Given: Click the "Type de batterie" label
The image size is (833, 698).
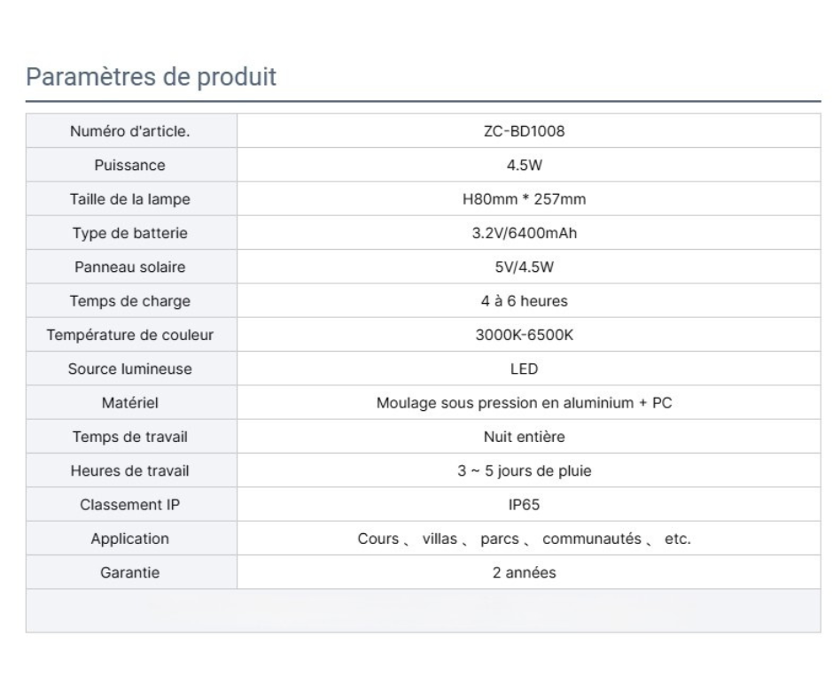Looking at the screenshot, I should (x=130, y=234).
